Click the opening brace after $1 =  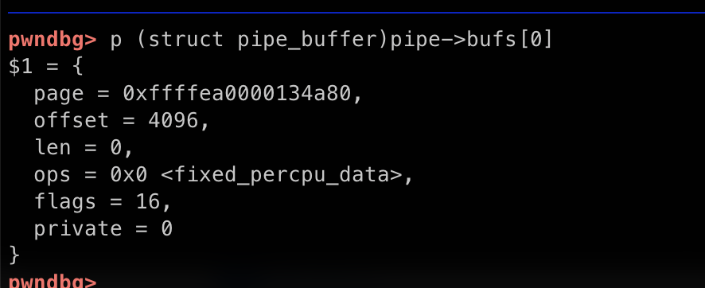tap(77, 67)
